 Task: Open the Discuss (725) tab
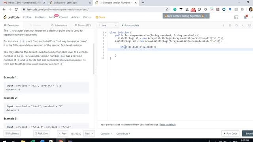point(83,25)
